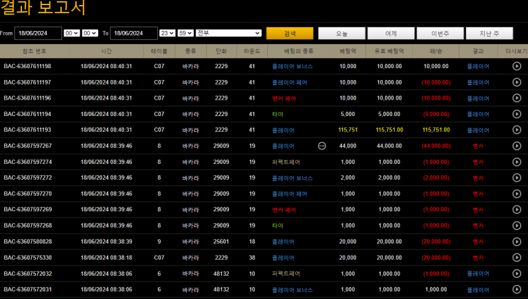The image size is (528, 299).
Task: Click the 테이블 column header
Action: [159, 51]
